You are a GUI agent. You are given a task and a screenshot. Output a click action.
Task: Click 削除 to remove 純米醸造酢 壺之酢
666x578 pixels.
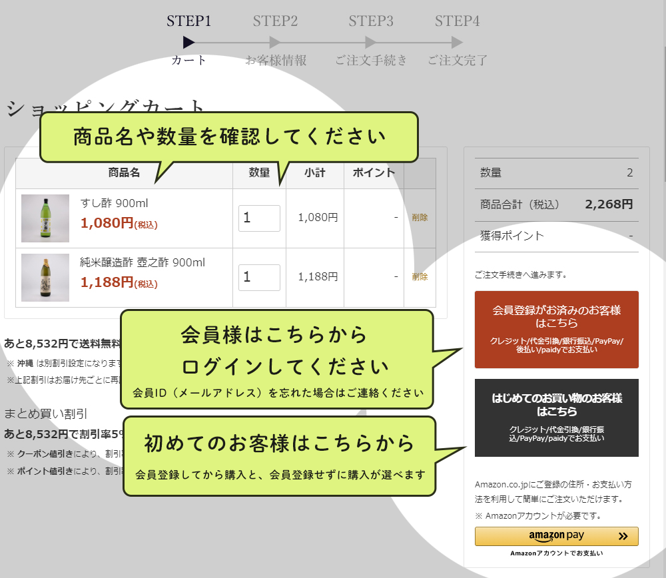coord(420,277)
